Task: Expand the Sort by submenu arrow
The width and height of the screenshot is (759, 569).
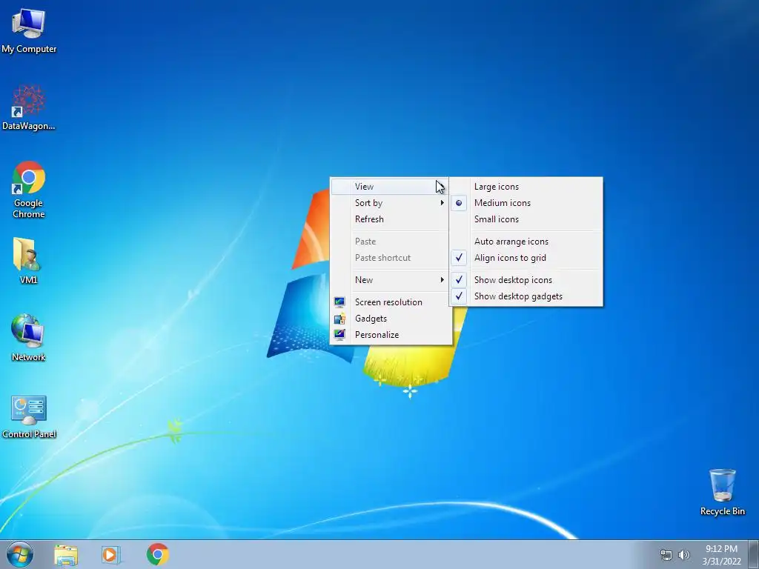Action: tap(442, 203)
